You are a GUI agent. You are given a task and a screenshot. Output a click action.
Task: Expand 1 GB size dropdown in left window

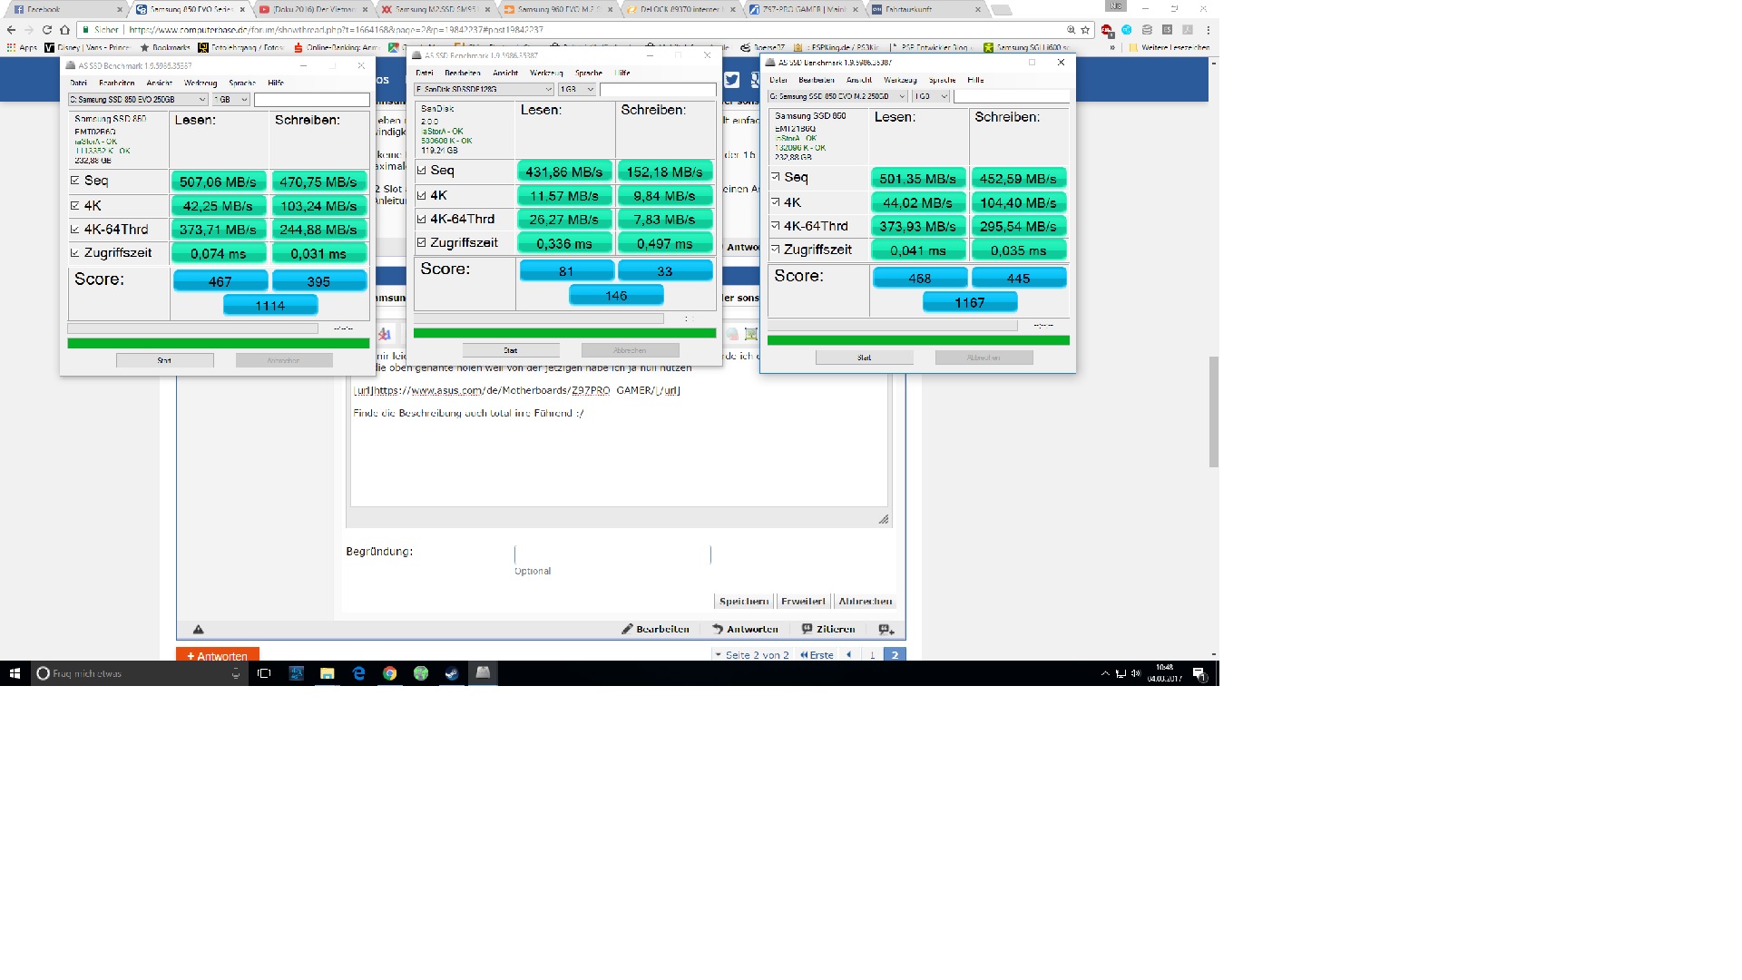(x=230, y=100)
